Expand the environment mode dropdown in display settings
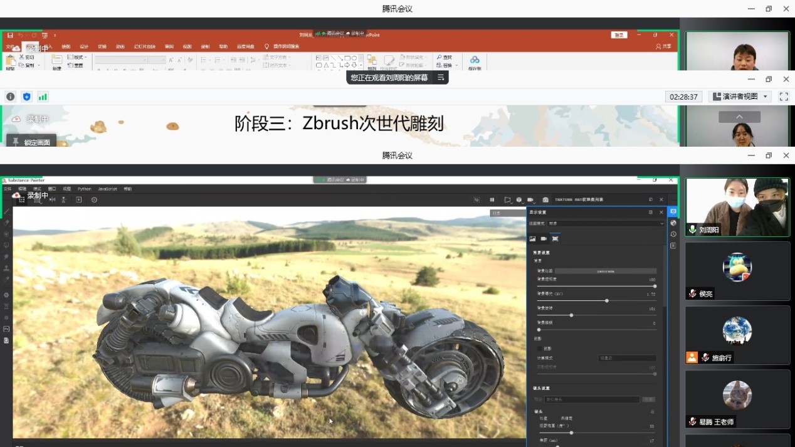 pyautogui.click(x=605, y=223)
